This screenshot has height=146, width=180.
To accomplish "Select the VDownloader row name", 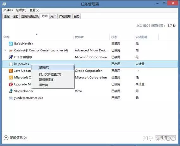I will point(24,91).
